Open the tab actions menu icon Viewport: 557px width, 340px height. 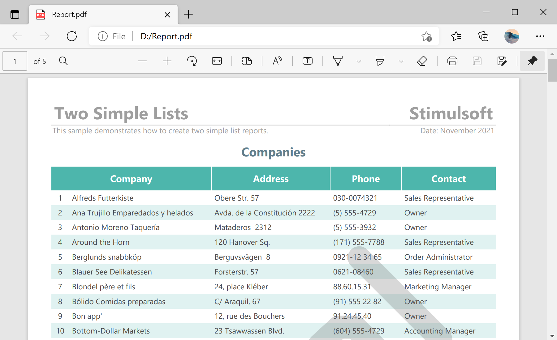(15, 15)
